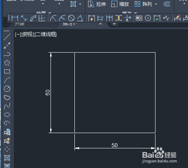Click the 阵列 array button
The image size is (188, 168).
[143, 4]
